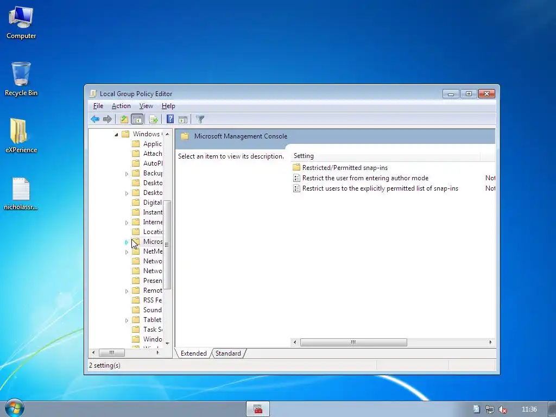Screen dimensions: 556x417
Task: Click the network tray icon
Action: 490,409
